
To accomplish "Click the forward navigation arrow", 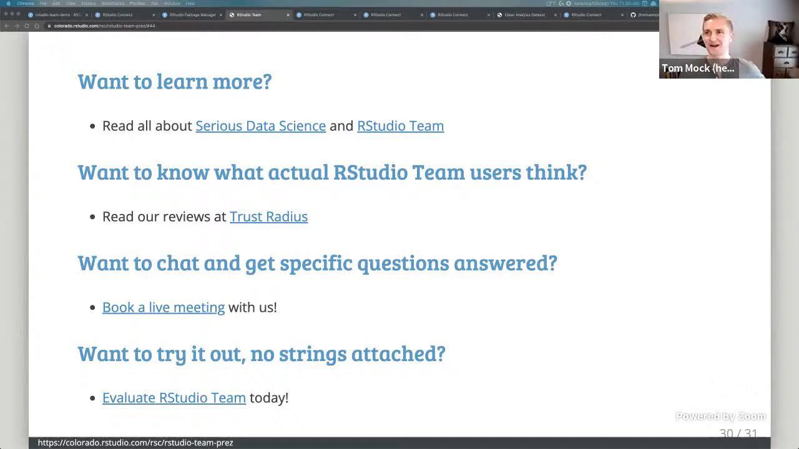I will click(17, 26).
